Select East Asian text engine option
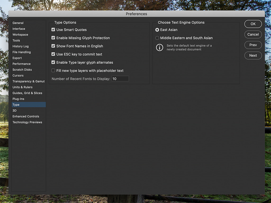 point(157,30)
